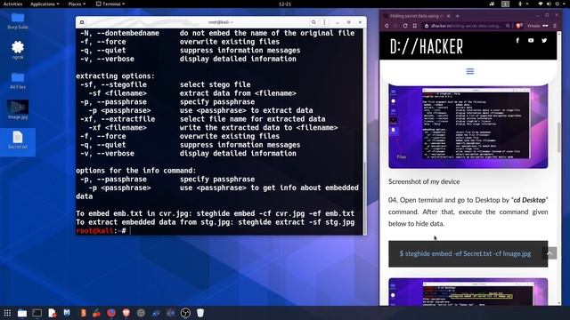Click the browser page scrollbar

coord(558,138)
